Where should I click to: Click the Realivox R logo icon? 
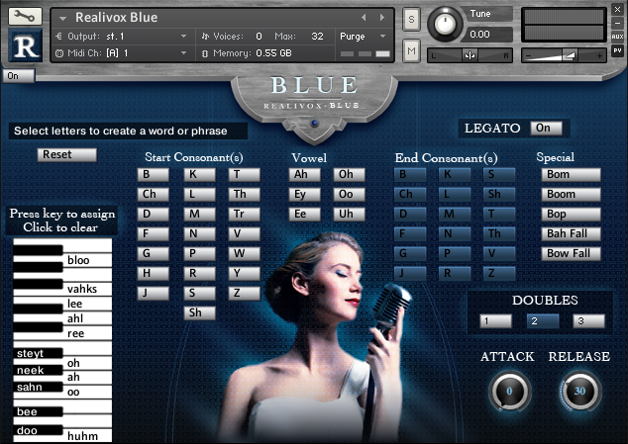(25, 46)
